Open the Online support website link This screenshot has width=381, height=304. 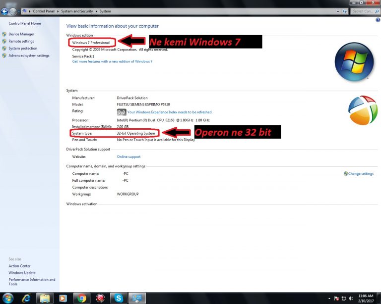[x=128, y=157]
